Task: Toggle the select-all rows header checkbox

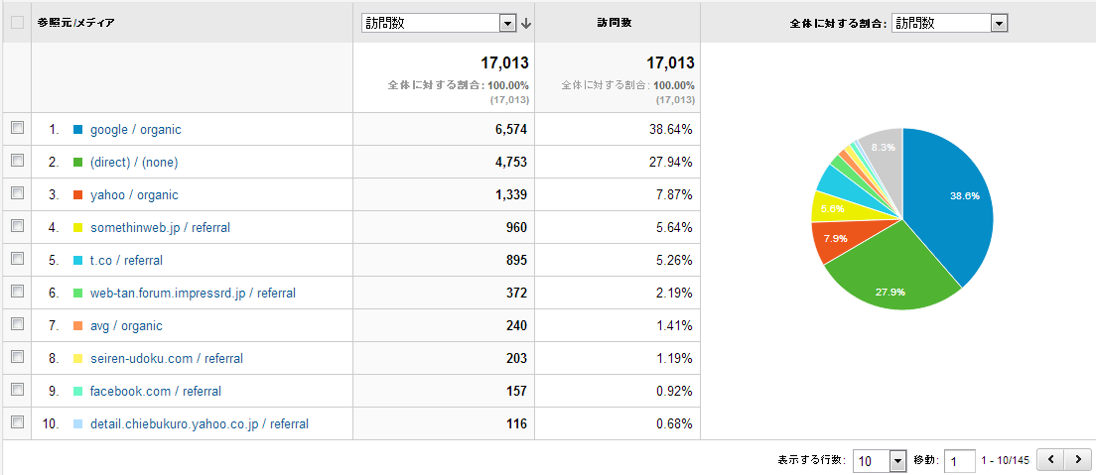Action: 17,22
